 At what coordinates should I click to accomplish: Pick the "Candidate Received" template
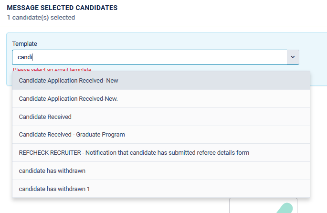tap(161, 117)
